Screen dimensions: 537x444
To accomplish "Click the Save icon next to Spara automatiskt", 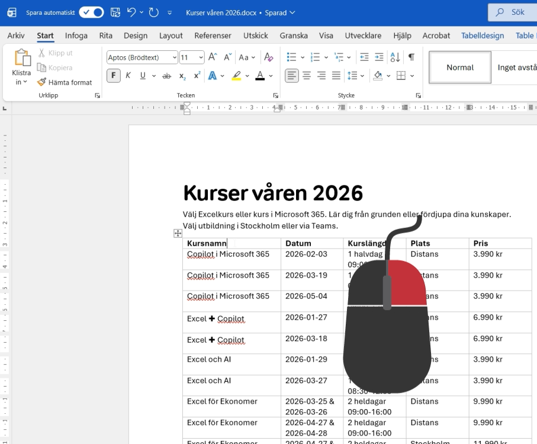I will coord(115,11).
